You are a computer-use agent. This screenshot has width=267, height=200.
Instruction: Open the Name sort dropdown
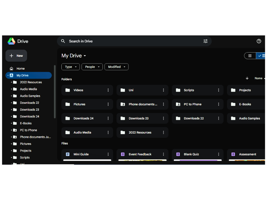(x=260, y=78)
